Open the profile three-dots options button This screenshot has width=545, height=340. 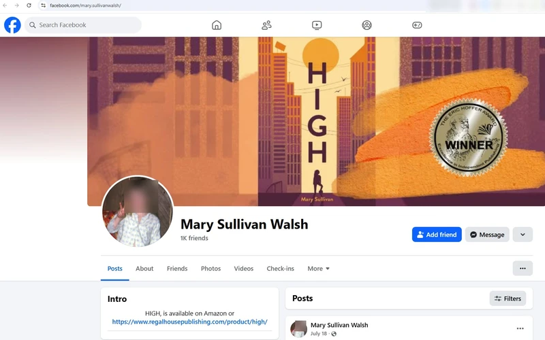523,268
